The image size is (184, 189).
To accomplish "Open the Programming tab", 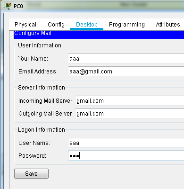I will tap(127, 25).
